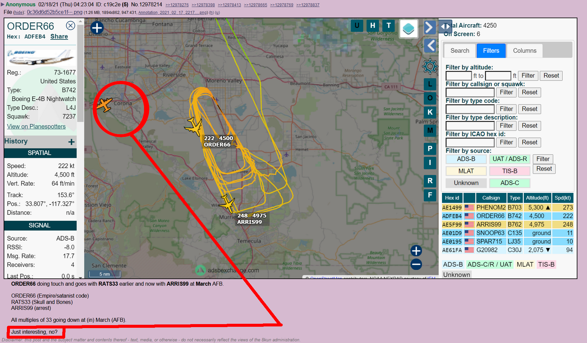Click the blue plus icon near Ontario
This screenshot has height=343, width=587.
tap(97, 28)
